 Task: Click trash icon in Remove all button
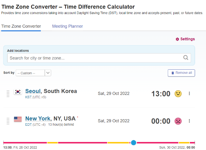(173, 73)
